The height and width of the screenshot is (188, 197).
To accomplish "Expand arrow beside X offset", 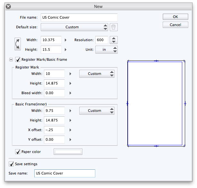I will pyautogui.click(x=70, y=130).
